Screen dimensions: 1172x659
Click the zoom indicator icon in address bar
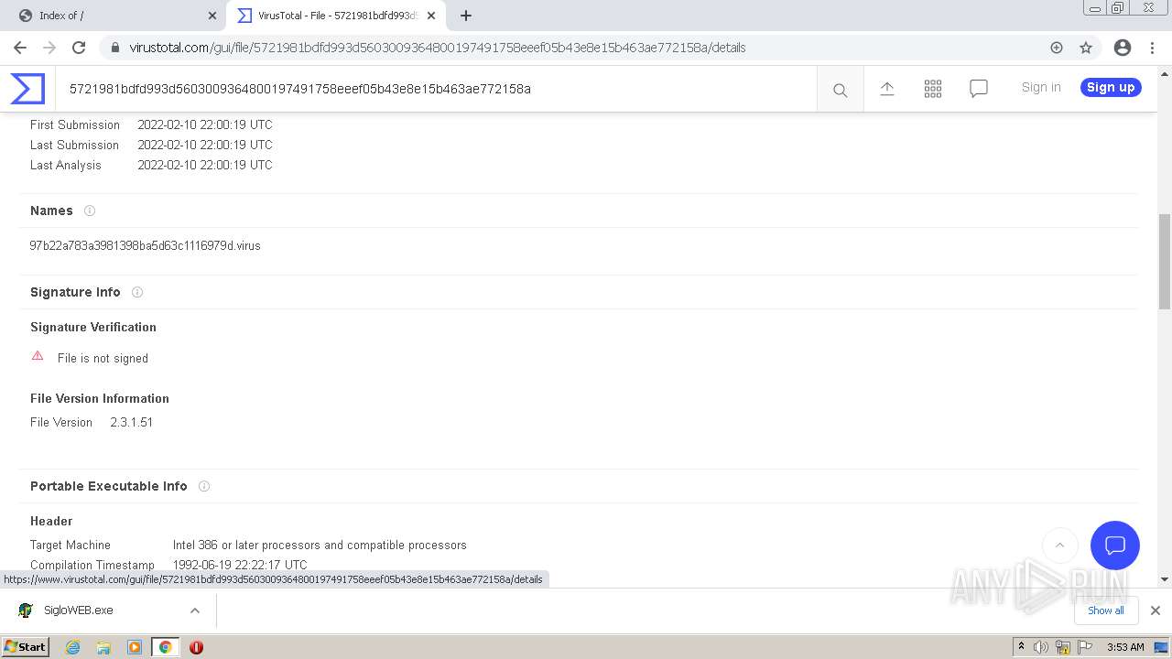pos(1057,48)
